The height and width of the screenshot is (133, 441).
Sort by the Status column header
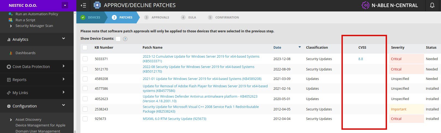point(431,48)
